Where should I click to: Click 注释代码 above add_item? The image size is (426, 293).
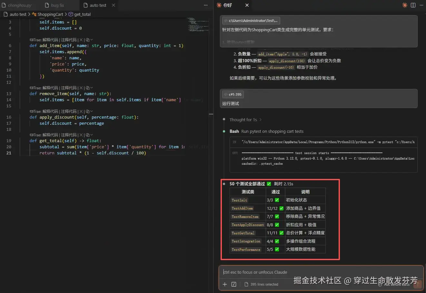click(x=69, y=40)
